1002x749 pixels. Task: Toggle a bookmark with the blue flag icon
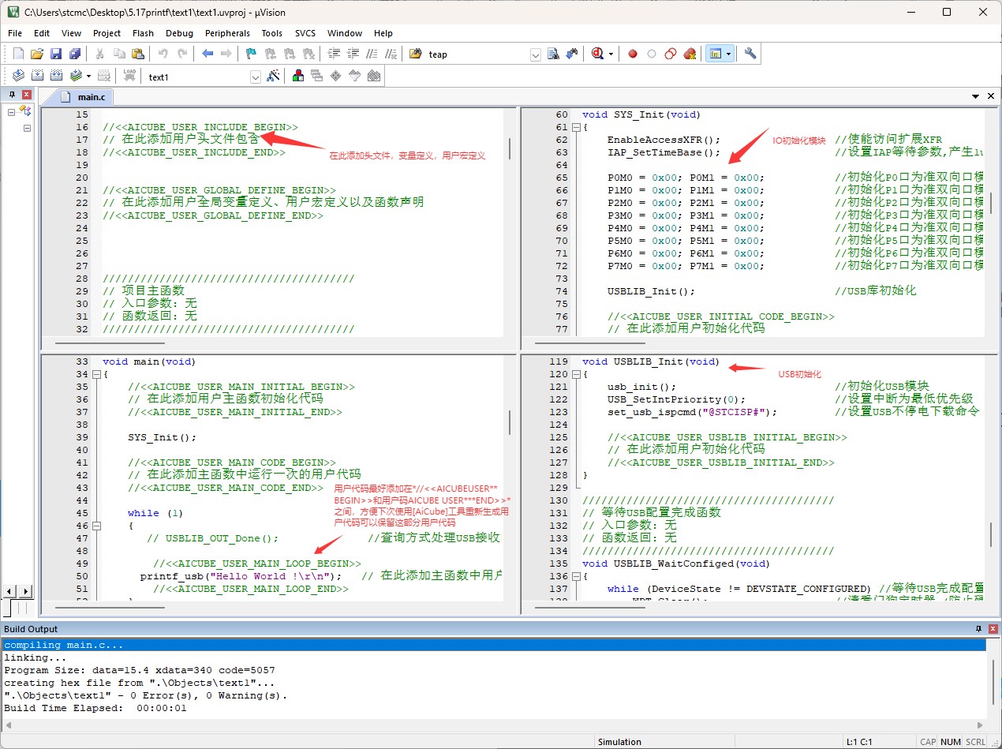pos(252,54)
